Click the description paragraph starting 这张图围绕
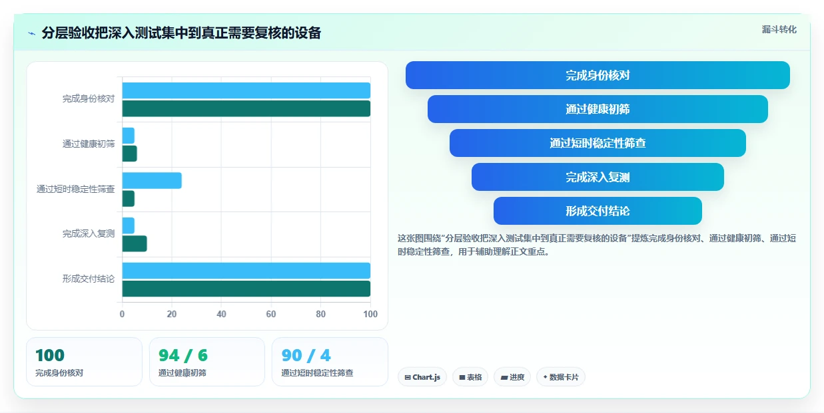 [x=596, y=245]
